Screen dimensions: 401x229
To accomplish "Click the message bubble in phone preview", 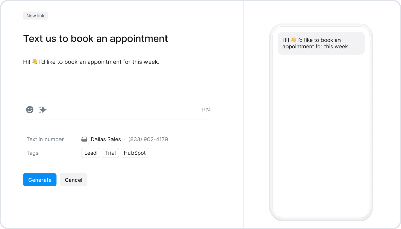I will (321, 43).
